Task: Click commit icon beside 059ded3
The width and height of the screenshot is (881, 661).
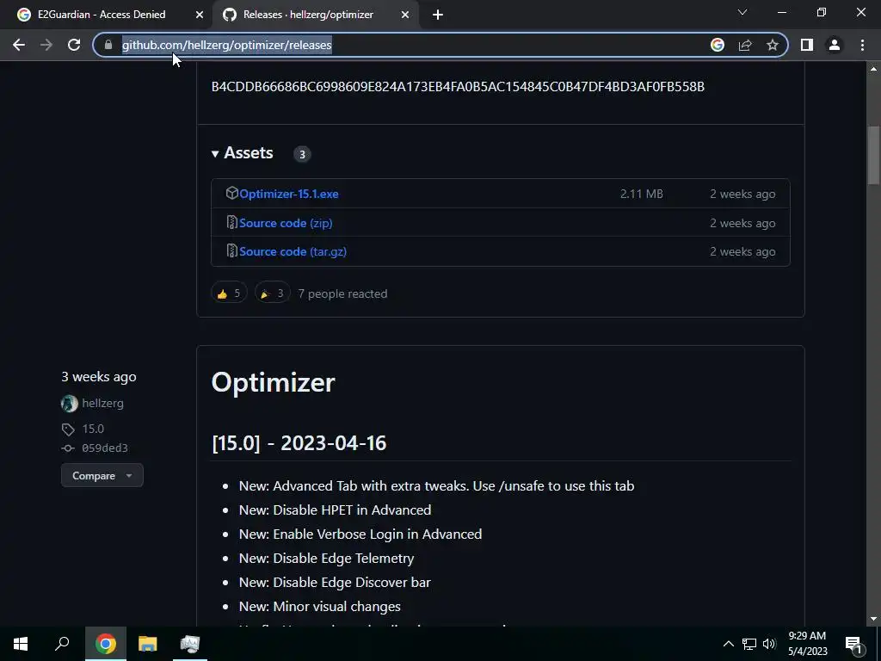Action: tap(68, 448)
